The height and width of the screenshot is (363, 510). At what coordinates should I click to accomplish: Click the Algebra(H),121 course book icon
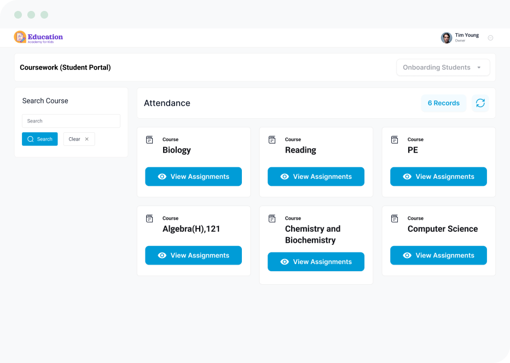(x=149, y=219)
